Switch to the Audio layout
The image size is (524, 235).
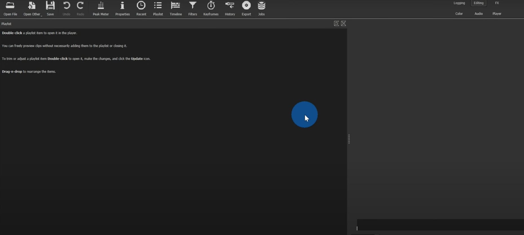(479, 14)
